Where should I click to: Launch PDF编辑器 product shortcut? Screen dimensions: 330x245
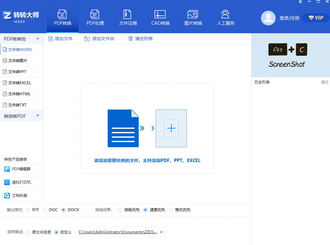[21, 169]
